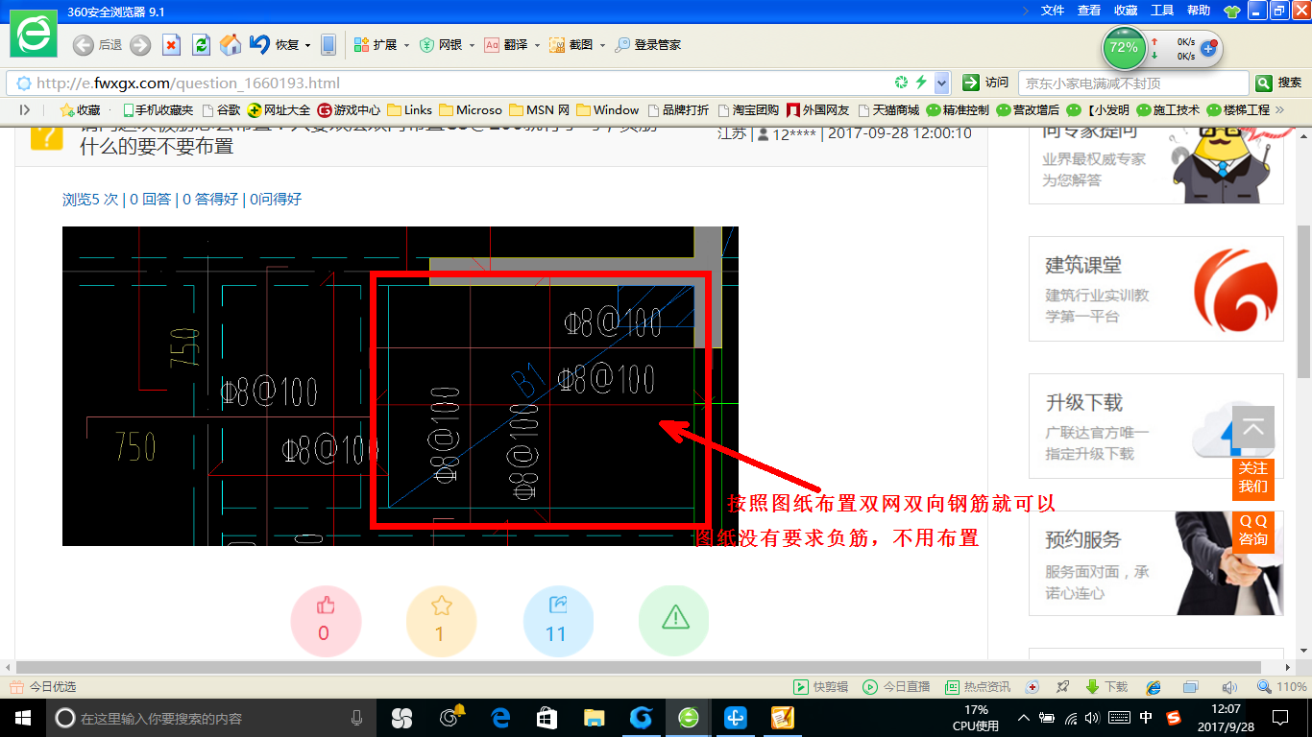Click the QQ咨询 consult button

(1252, 531)
